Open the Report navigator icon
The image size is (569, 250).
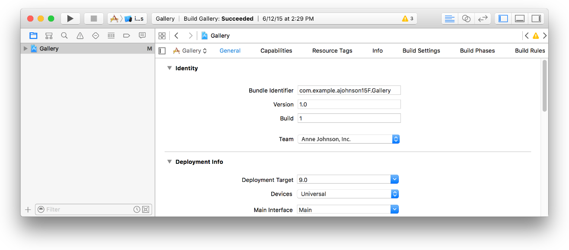[x=142, y=36]
